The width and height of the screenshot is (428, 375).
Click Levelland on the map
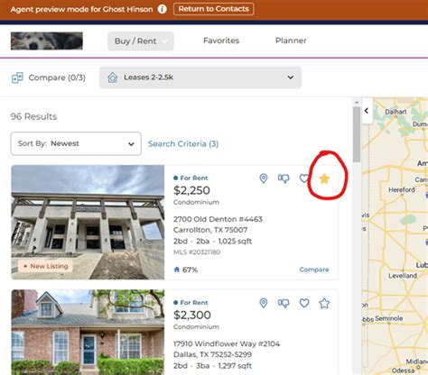[x=403, y=276]
